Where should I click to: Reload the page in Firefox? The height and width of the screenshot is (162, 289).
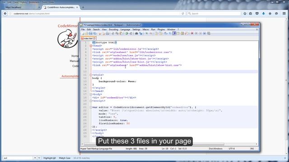point(183,13)
